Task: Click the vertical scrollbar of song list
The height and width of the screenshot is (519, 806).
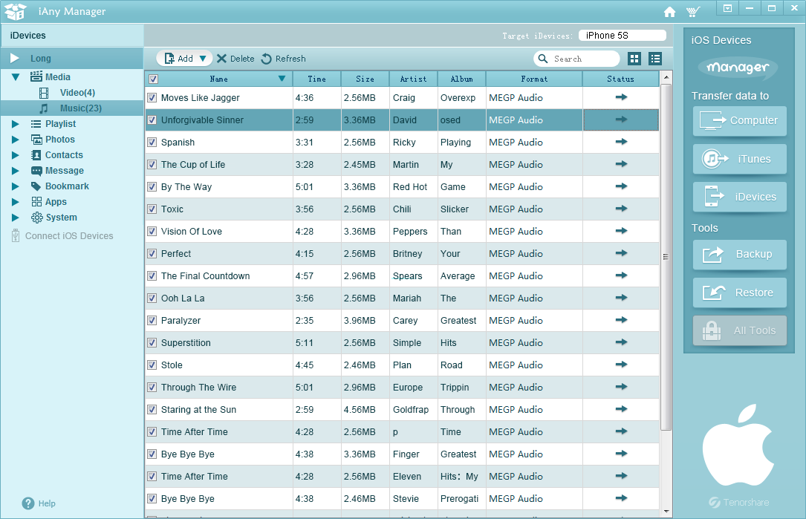Action: click(666, 257)
